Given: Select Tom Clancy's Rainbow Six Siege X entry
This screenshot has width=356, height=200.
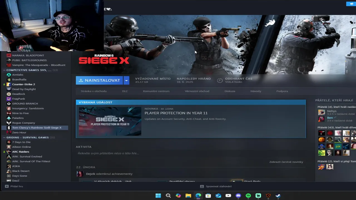Looking at the screenshot, I should pyautogui.click(x=35, y=128).
